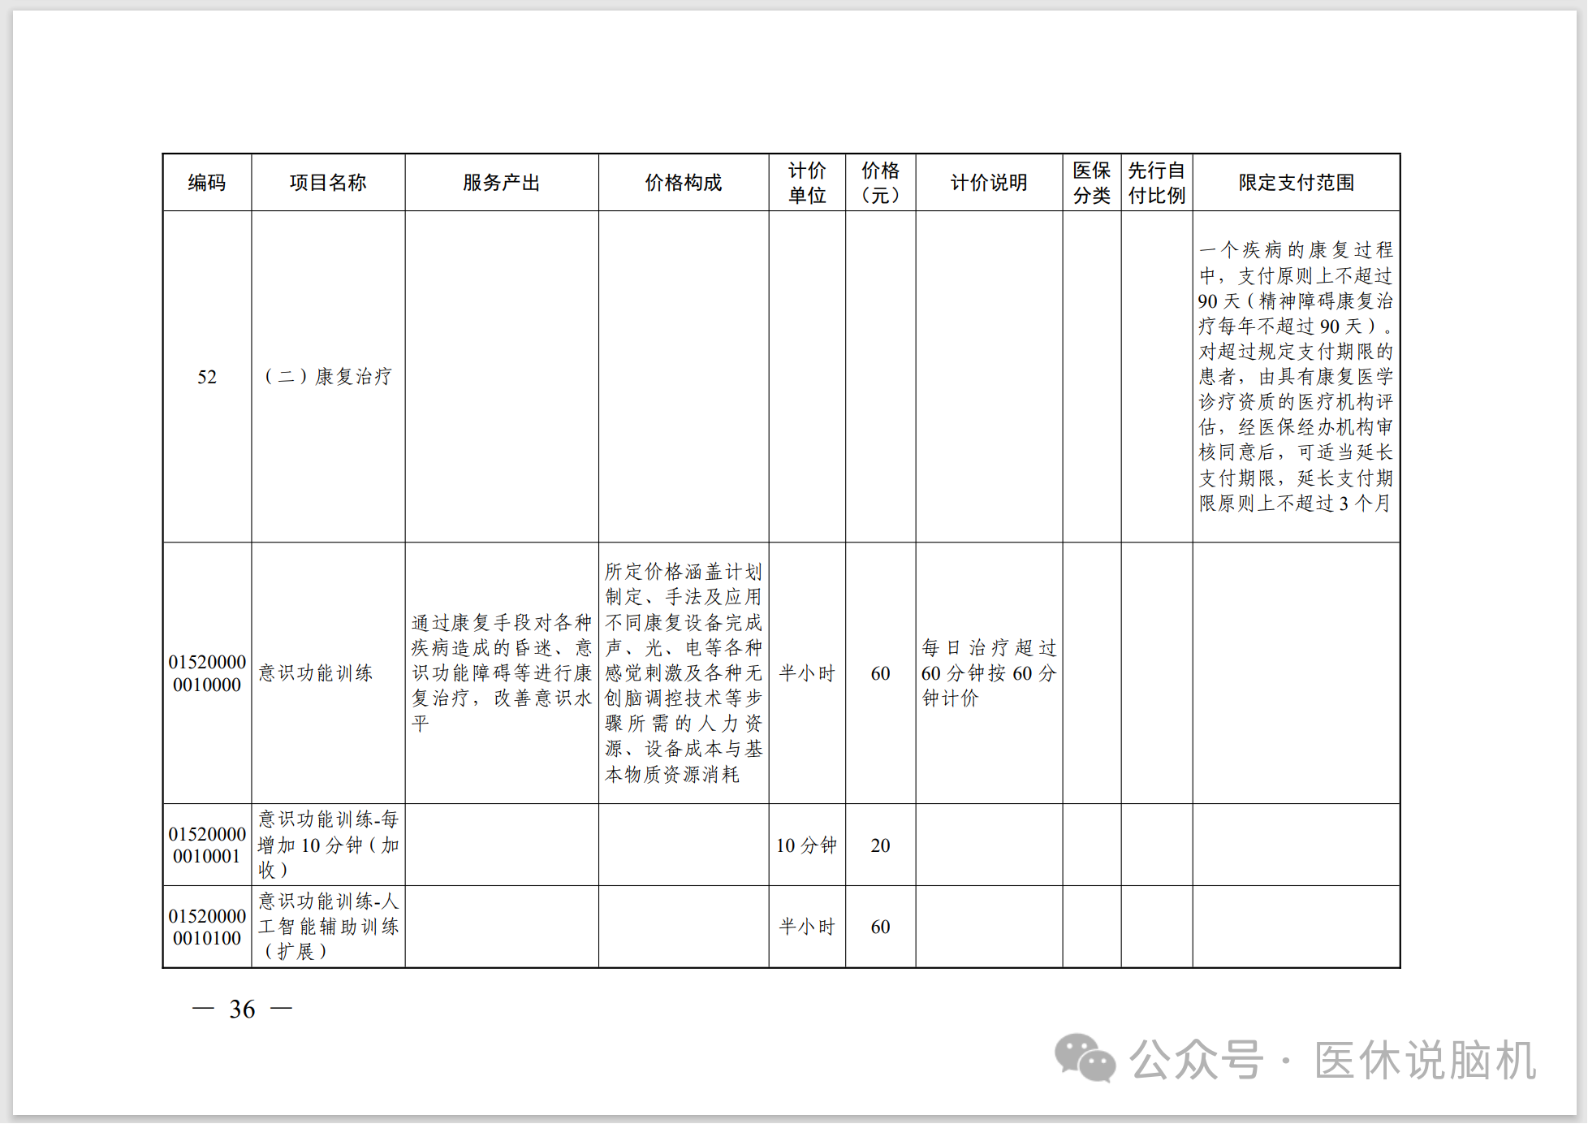Click the 医保分类 column header
Image resolution: width=1588 pixels, height=1124 pixels.
(1091, 183)
